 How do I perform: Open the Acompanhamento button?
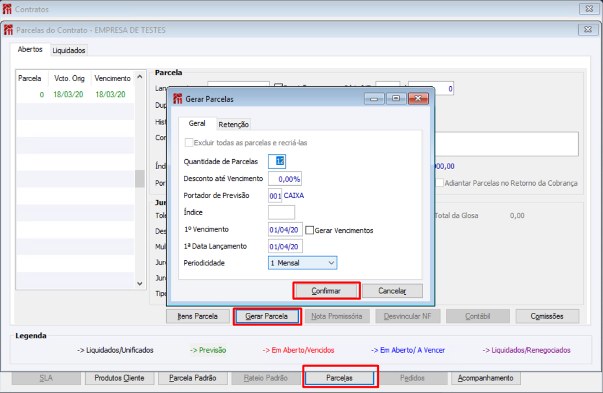point(486,378)
